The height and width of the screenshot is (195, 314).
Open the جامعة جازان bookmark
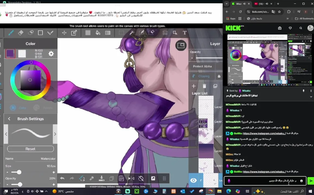(x=255, y=19)
